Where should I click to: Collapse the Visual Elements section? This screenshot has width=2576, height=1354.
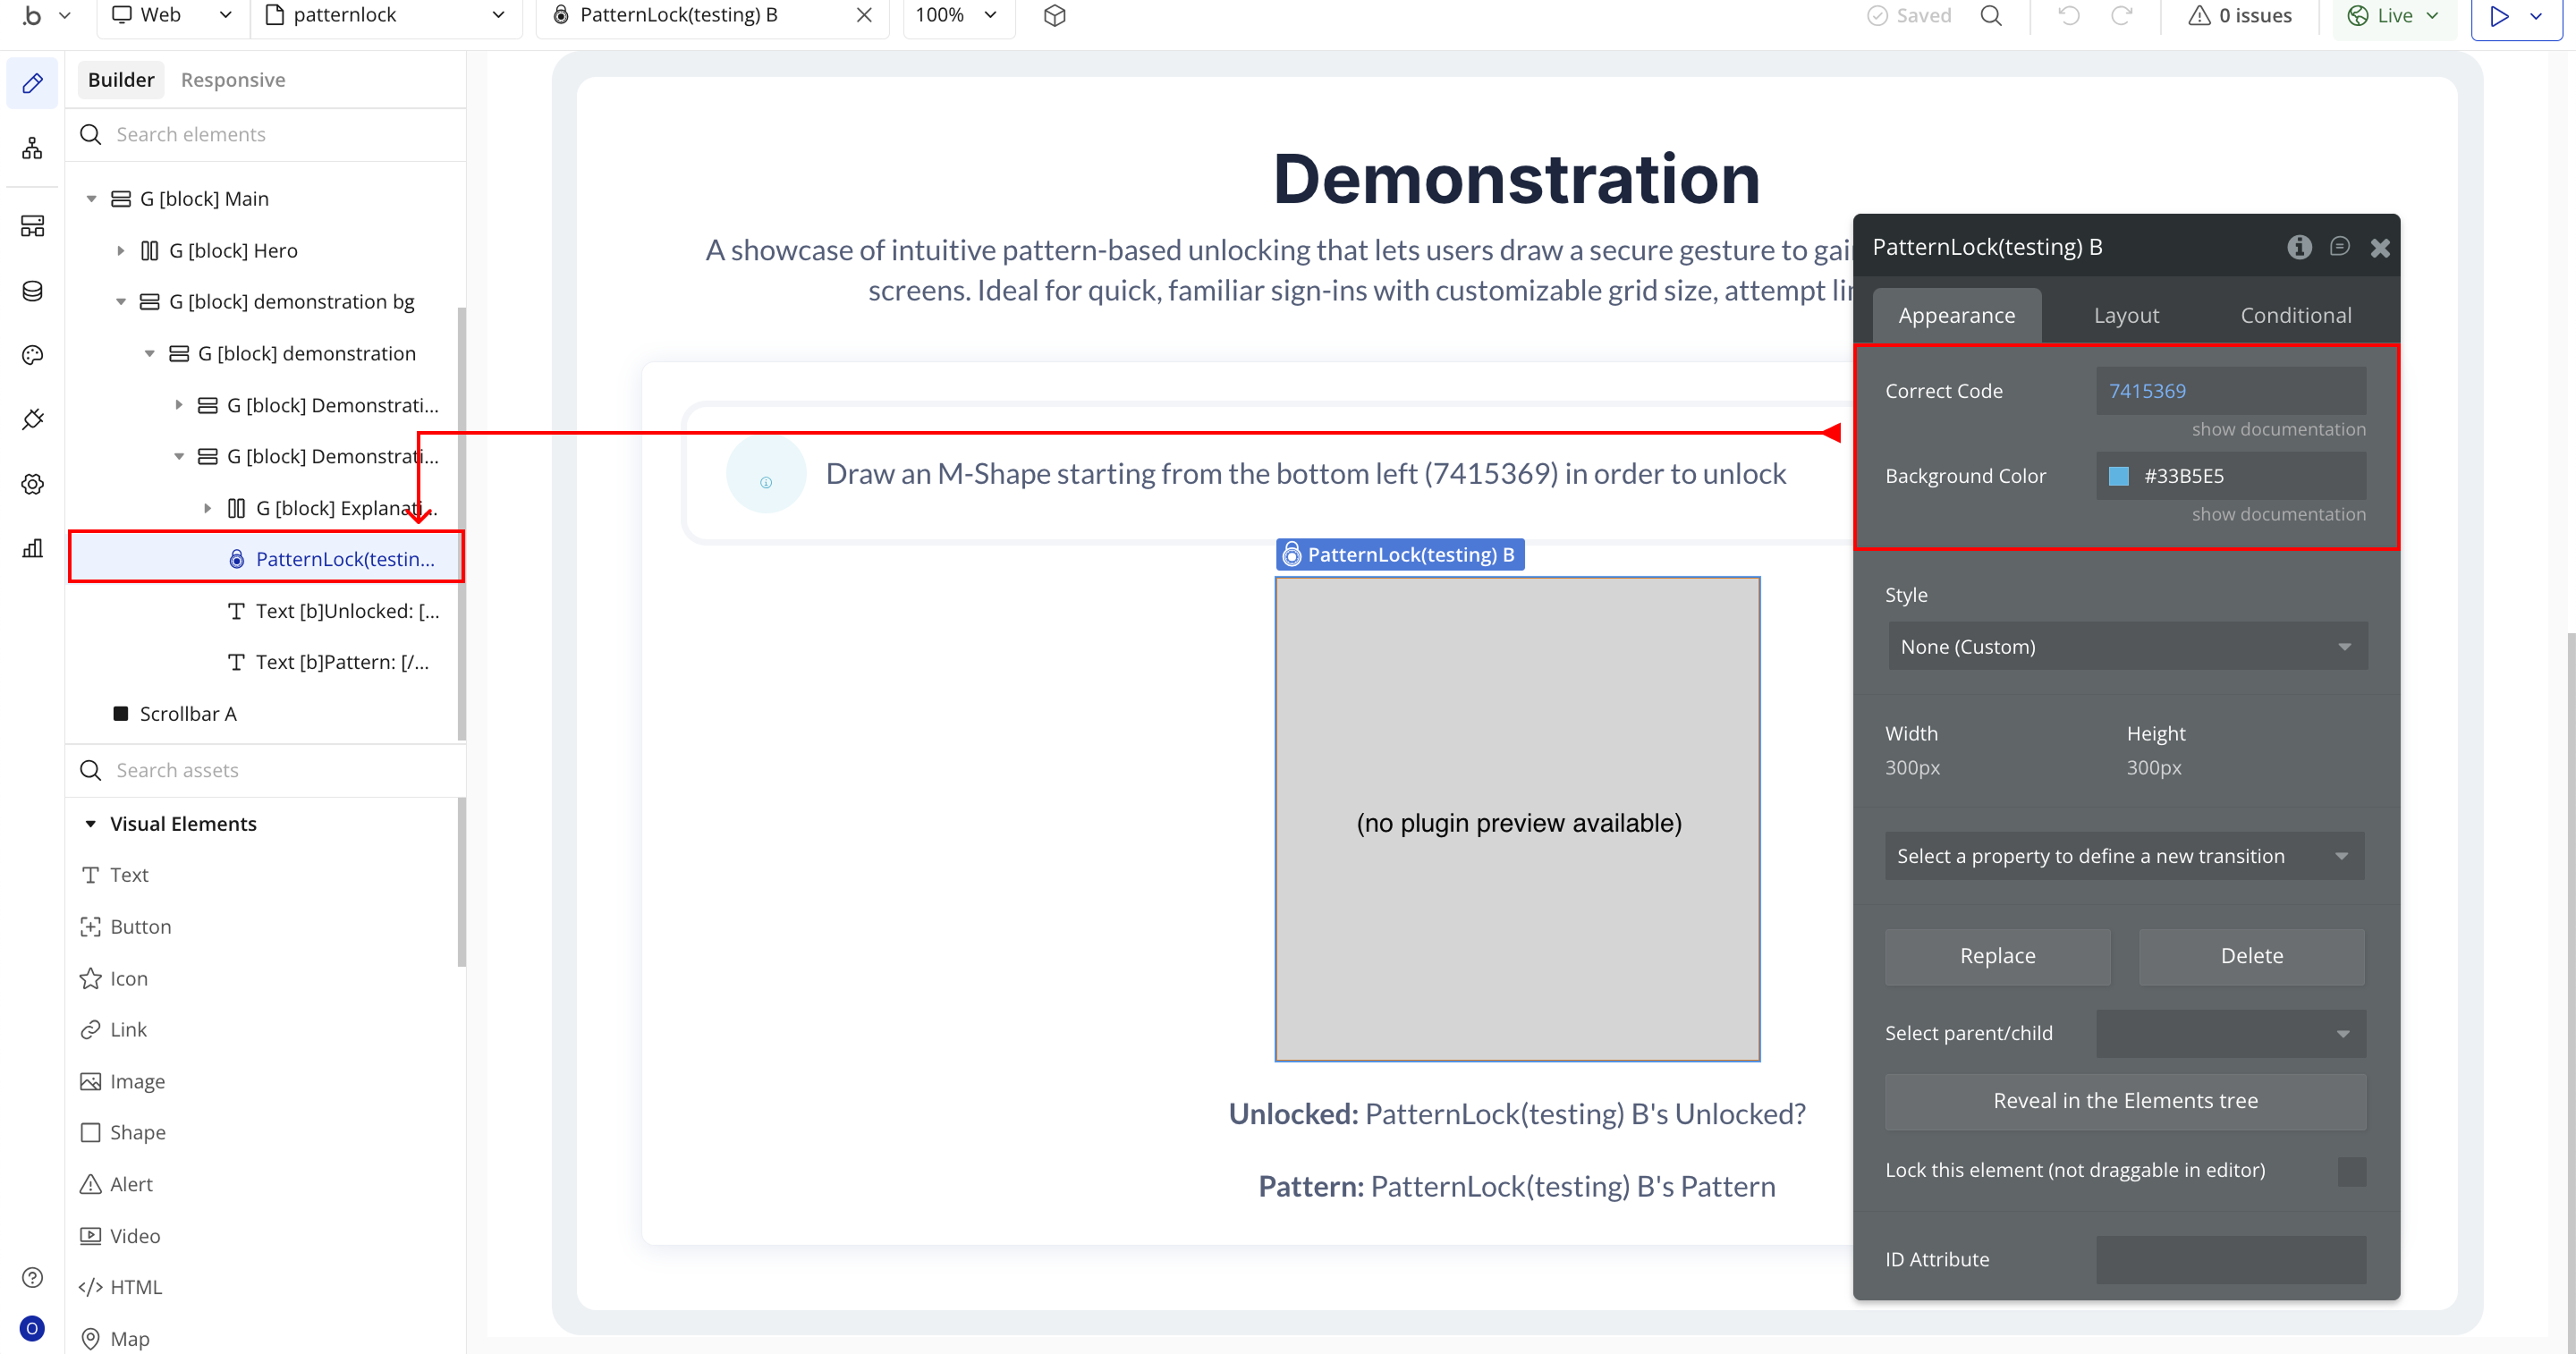(x=90, y=824)
